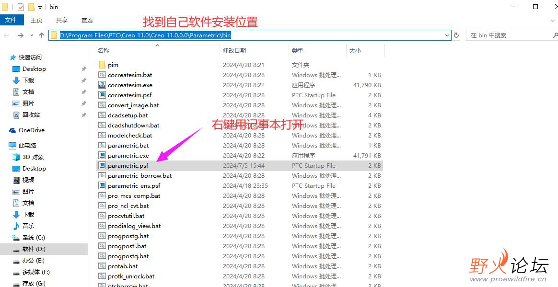Click the folder icon in address bar
This screenshot has width=558, height=287.
click(54, 35)
